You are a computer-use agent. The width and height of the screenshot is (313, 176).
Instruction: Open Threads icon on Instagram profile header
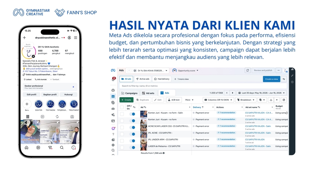(69, 37)
